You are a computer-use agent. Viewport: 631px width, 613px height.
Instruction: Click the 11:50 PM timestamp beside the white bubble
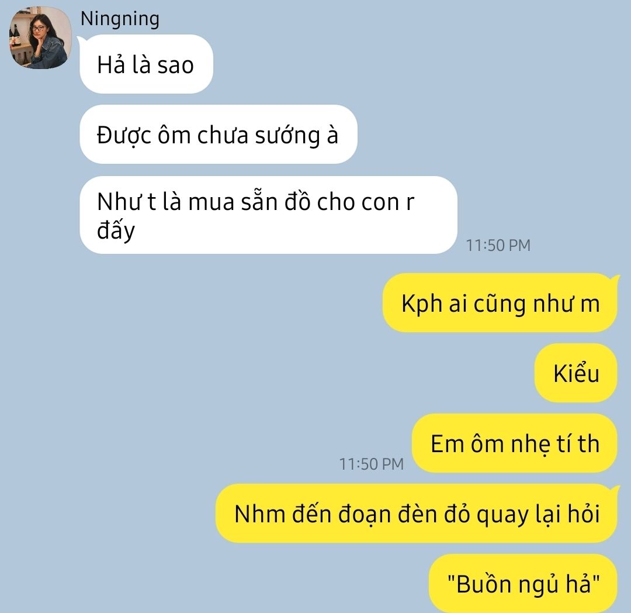tap(498, 245)
